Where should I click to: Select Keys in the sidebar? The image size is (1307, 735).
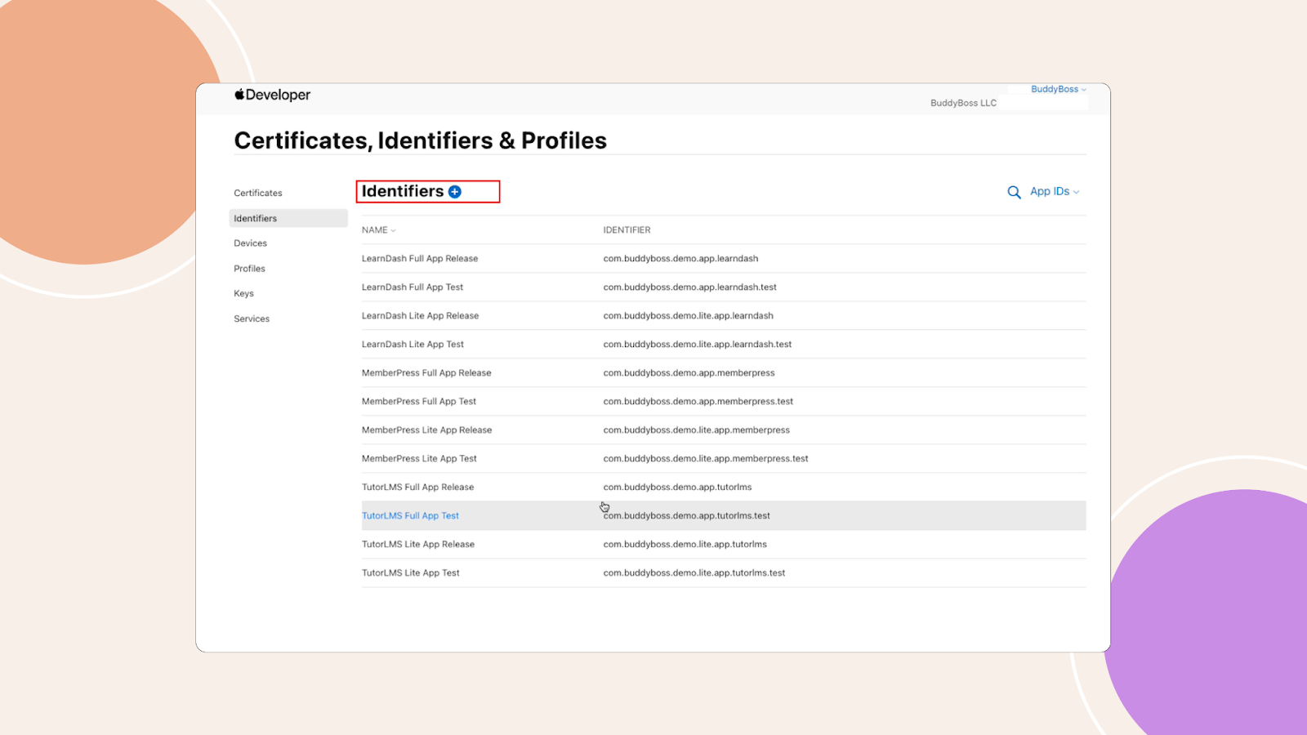tap(244, 294)
